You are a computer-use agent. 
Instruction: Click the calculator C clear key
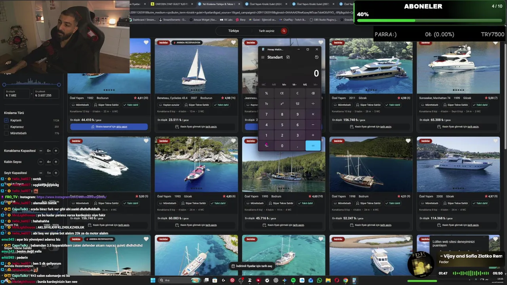pos(297,93)
